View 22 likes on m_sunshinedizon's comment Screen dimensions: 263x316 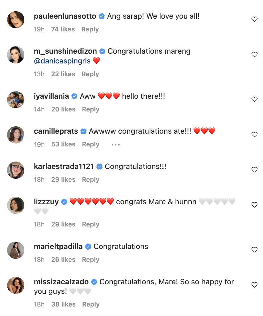coord(63,74)
